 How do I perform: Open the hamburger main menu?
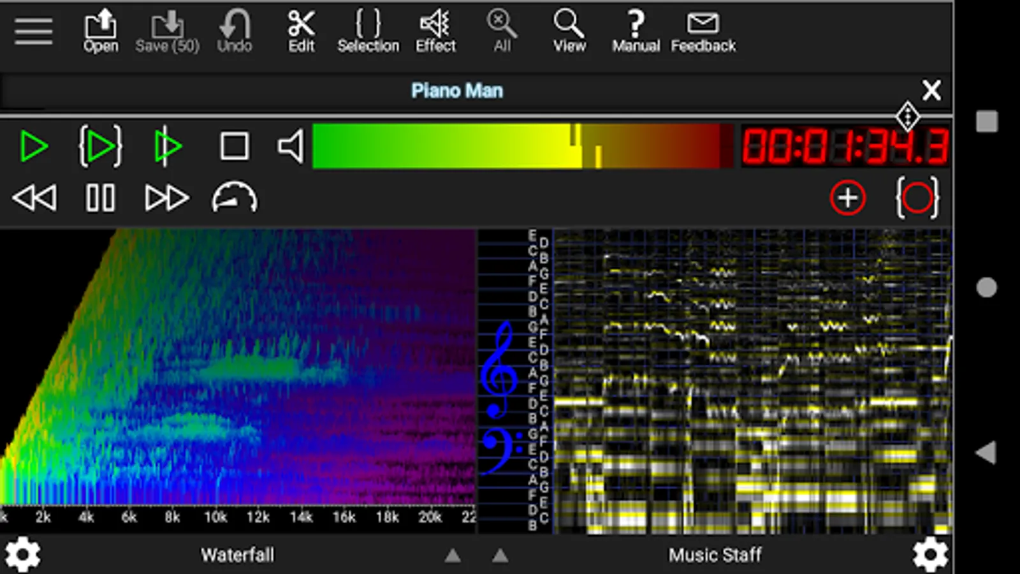tap(33, 31)
